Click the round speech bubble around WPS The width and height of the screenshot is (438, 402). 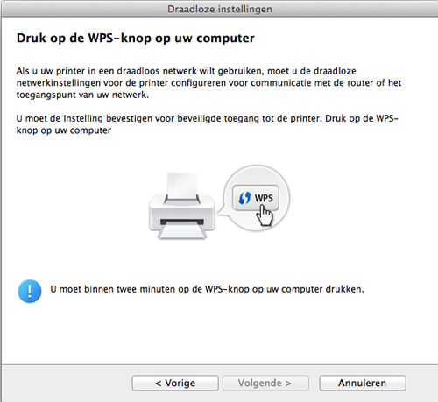pyautogui.click(x=257, y=198)
